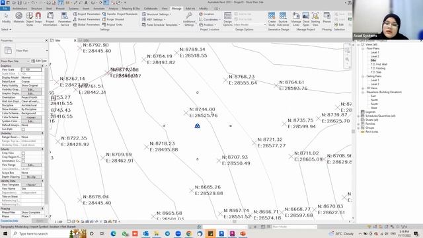Switch to the Massing & Site tab
This screenshot has height=238, width=423.
(x=131, y=9)
